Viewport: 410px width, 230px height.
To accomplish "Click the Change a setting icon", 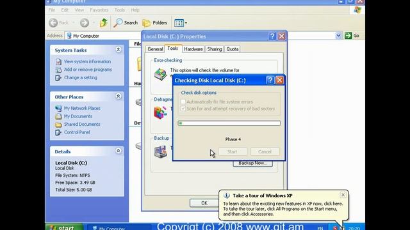I will (58, 78).
